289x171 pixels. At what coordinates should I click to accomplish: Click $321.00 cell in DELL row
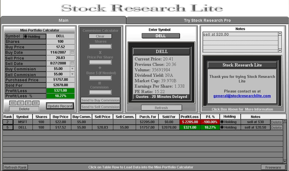(190, 127)
